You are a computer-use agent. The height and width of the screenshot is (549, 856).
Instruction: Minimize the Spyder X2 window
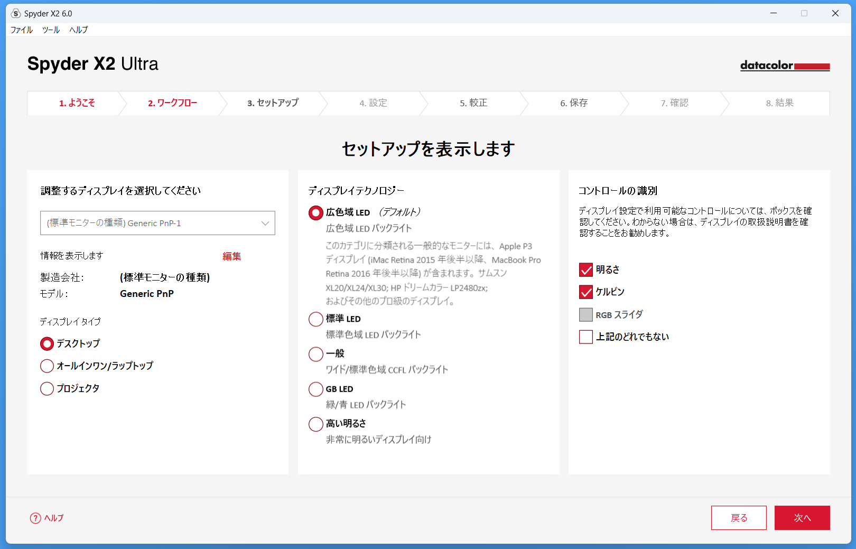(x=774, y=13)
